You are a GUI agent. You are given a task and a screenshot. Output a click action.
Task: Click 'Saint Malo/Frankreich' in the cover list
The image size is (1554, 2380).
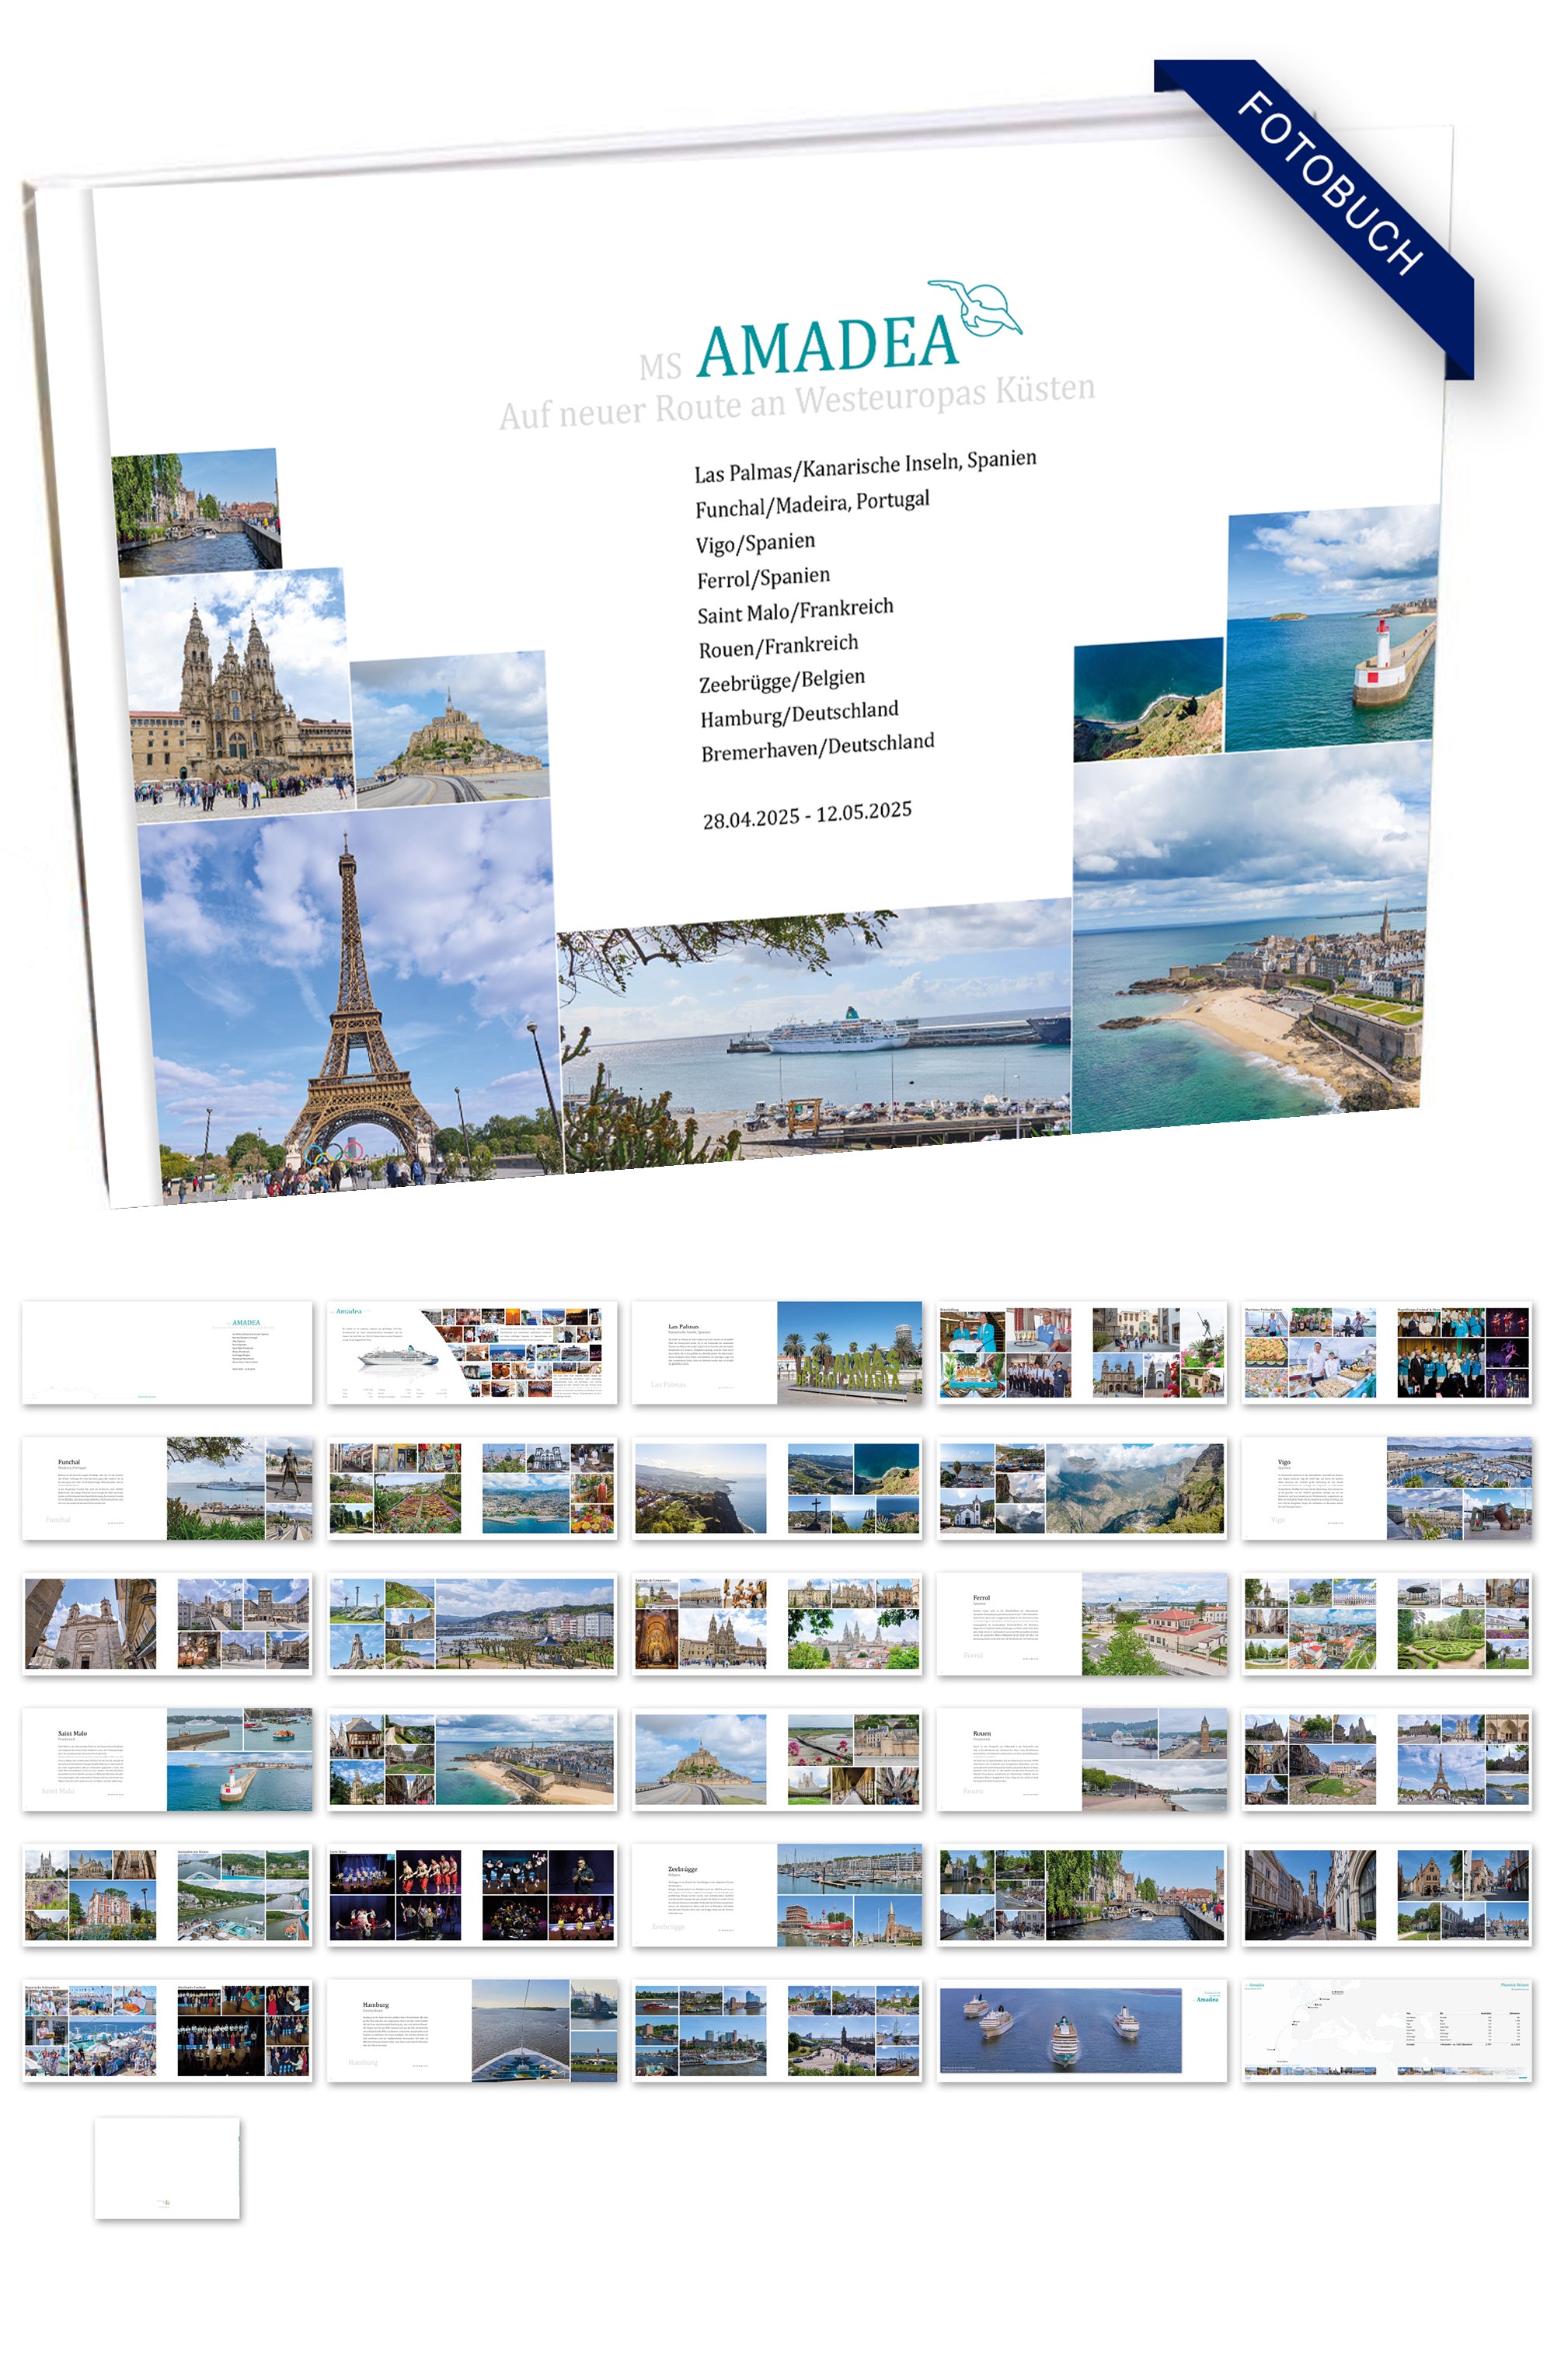pyautogui.click(x=795, y=610)
